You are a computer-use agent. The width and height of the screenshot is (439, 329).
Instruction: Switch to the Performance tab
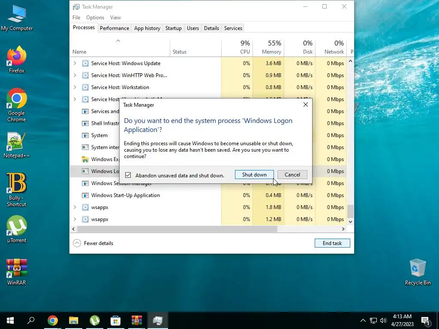114,28
